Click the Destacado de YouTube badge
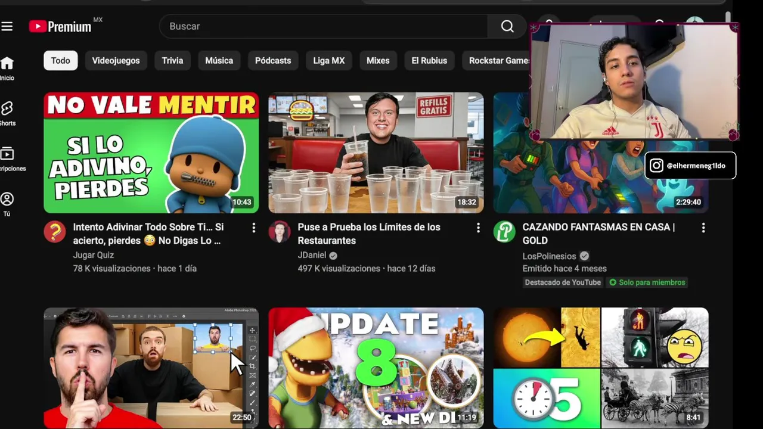The width and height of the screenshot is (763, 429). pos(563,282)
